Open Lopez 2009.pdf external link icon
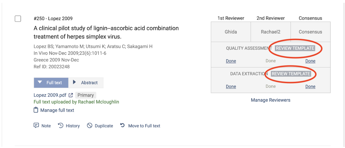The width and height of the screenshot is (345, 148). click(71, 95)
